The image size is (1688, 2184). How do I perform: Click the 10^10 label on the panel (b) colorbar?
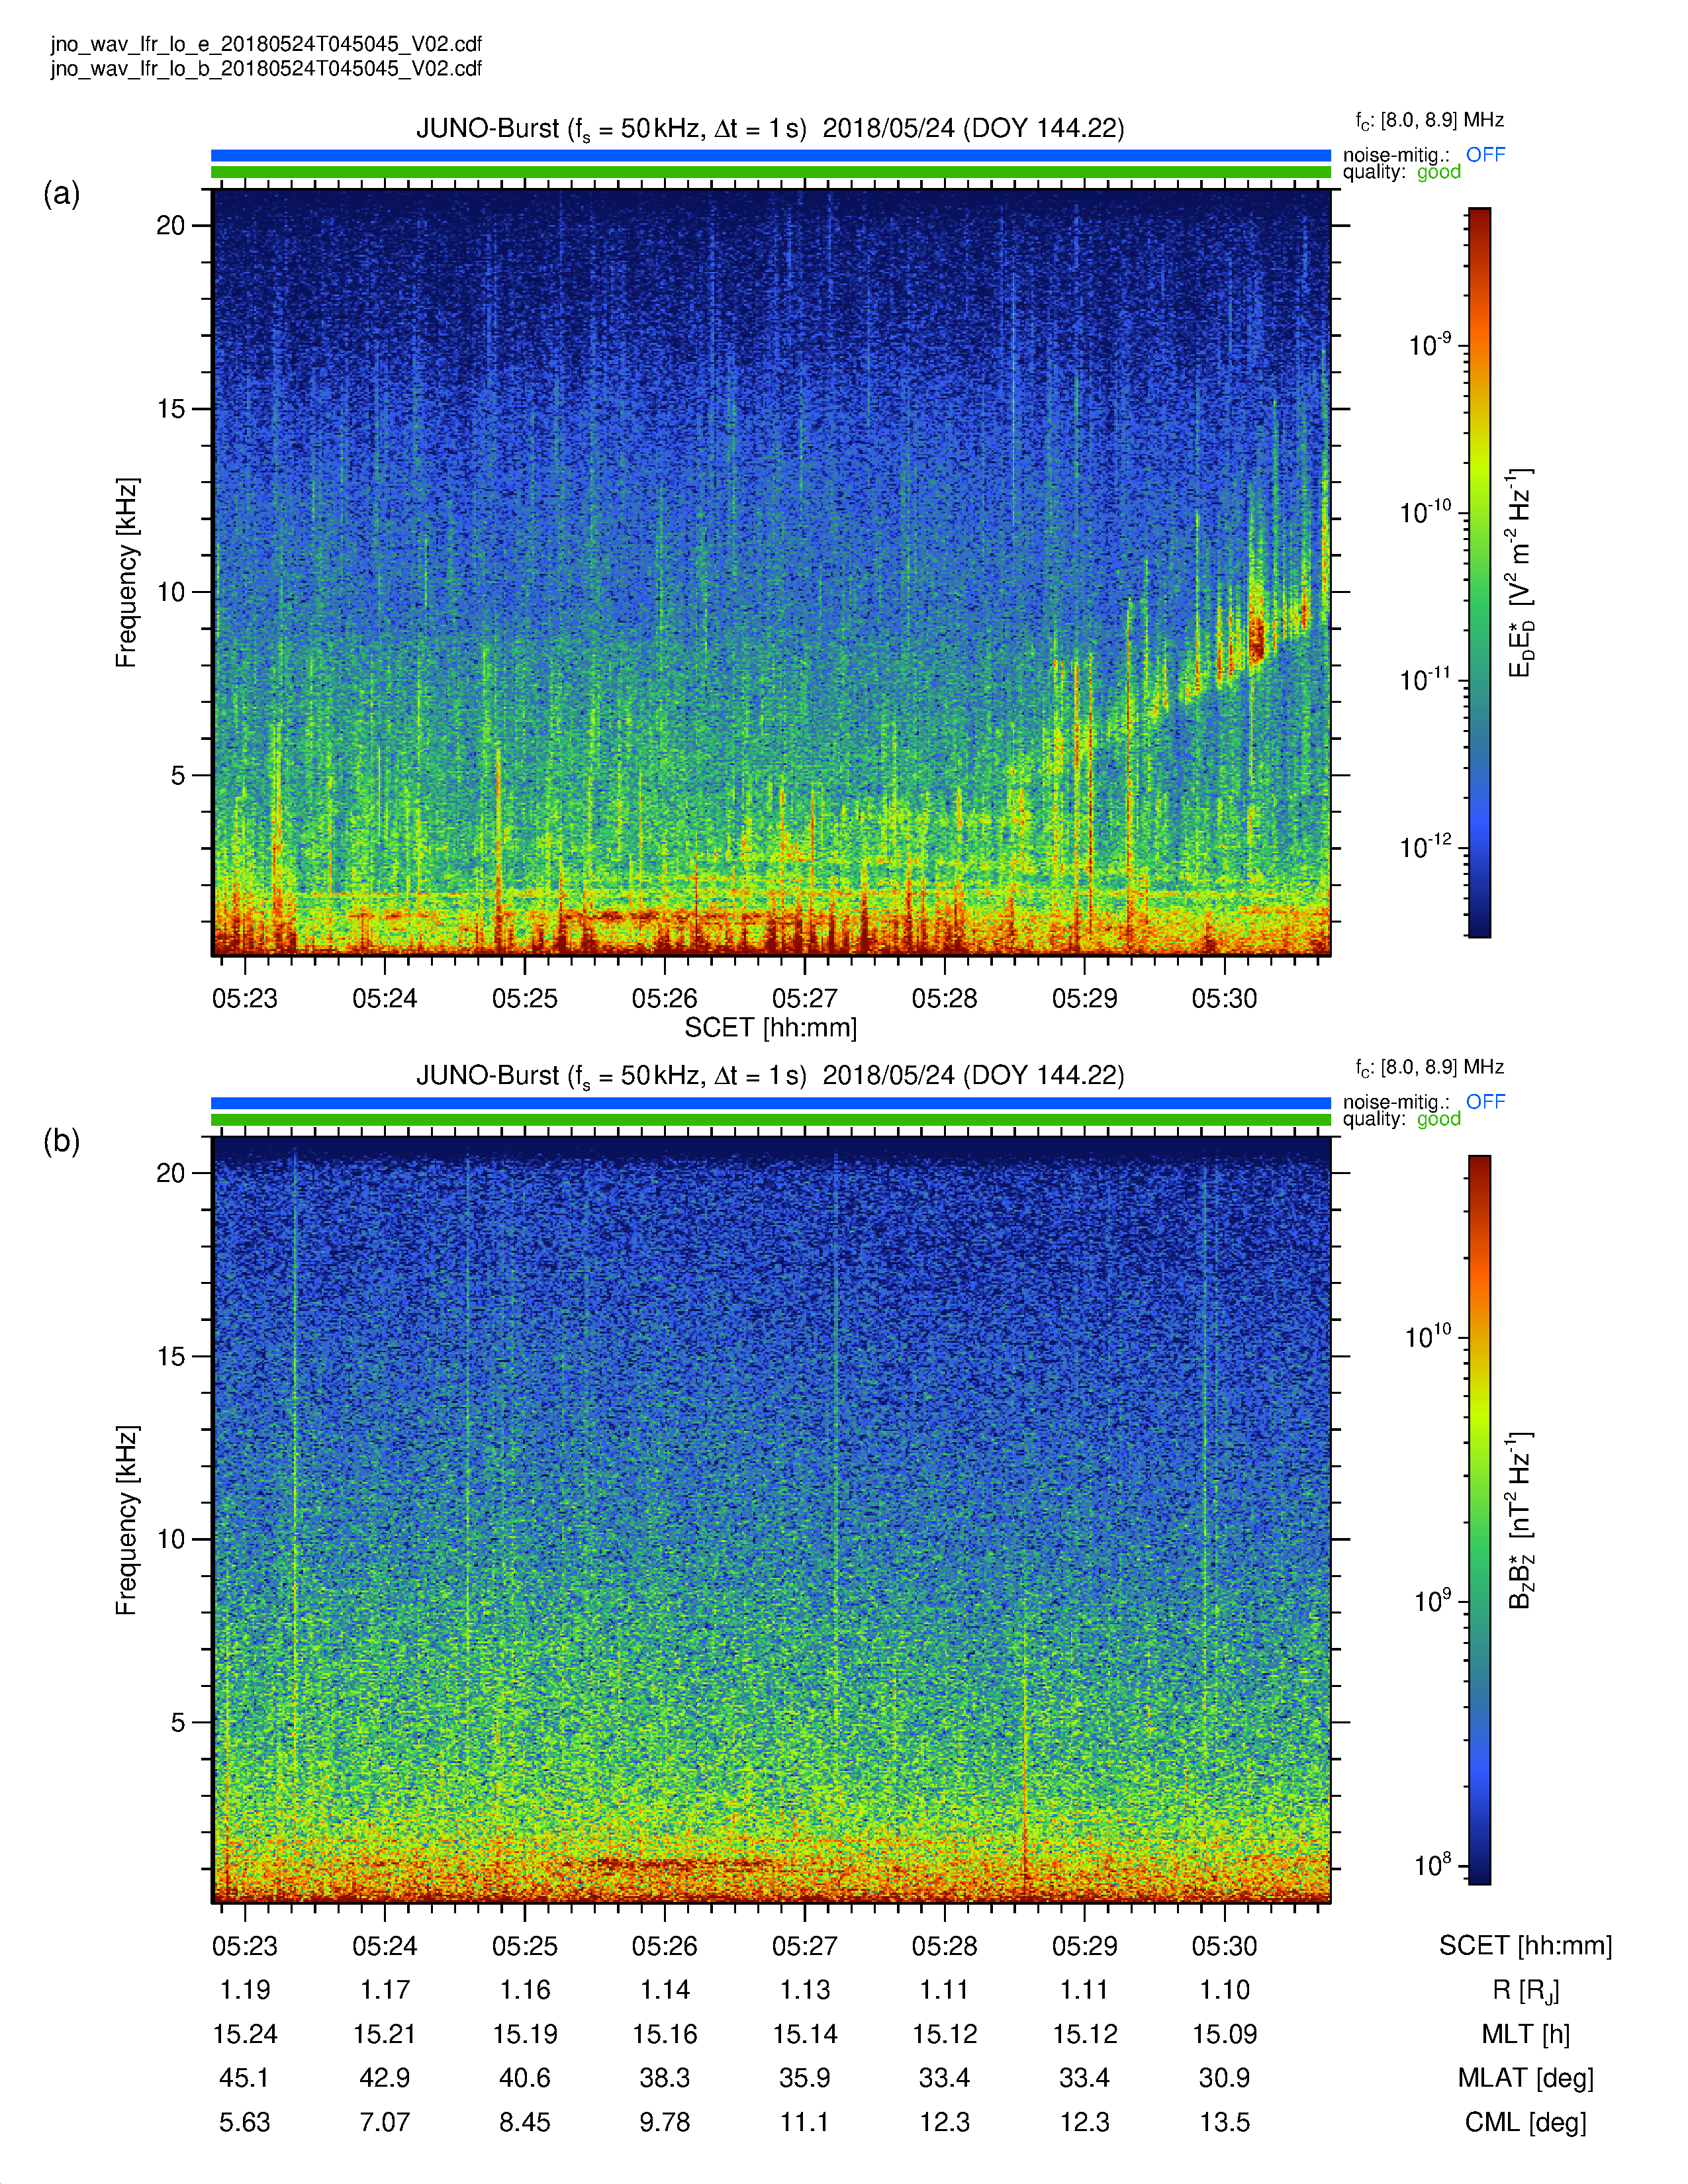tap(1428, 1336)
